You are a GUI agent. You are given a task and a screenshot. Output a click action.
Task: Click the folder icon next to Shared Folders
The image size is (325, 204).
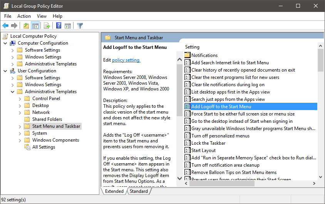pos(27,119)
